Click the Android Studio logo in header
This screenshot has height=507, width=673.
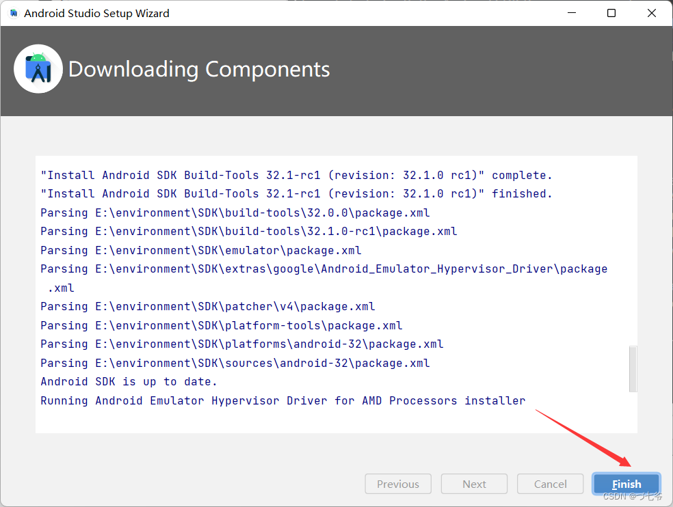(x=38, y=69)
